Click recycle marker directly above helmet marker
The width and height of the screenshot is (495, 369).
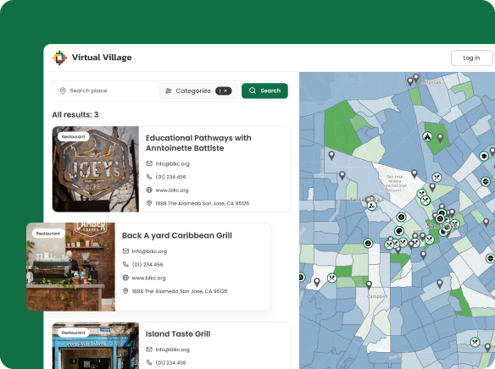(x=401, y=217)
